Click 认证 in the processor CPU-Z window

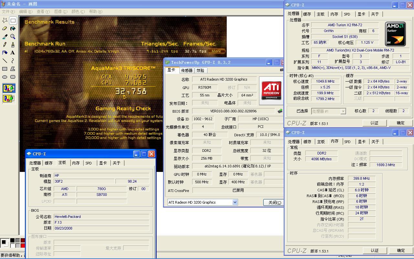[374, 123]
